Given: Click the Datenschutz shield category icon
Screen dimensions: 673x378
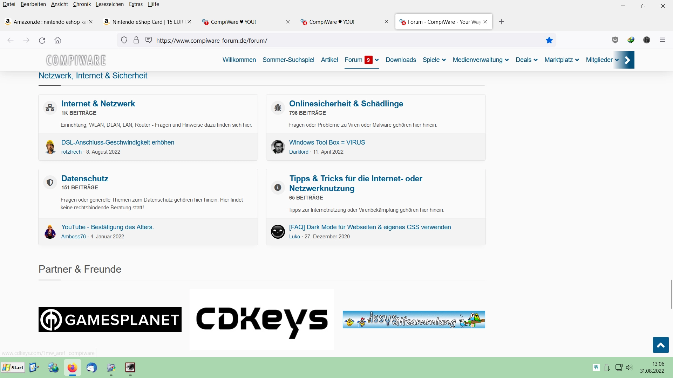Looking at the screenshot, I should 50,182.
